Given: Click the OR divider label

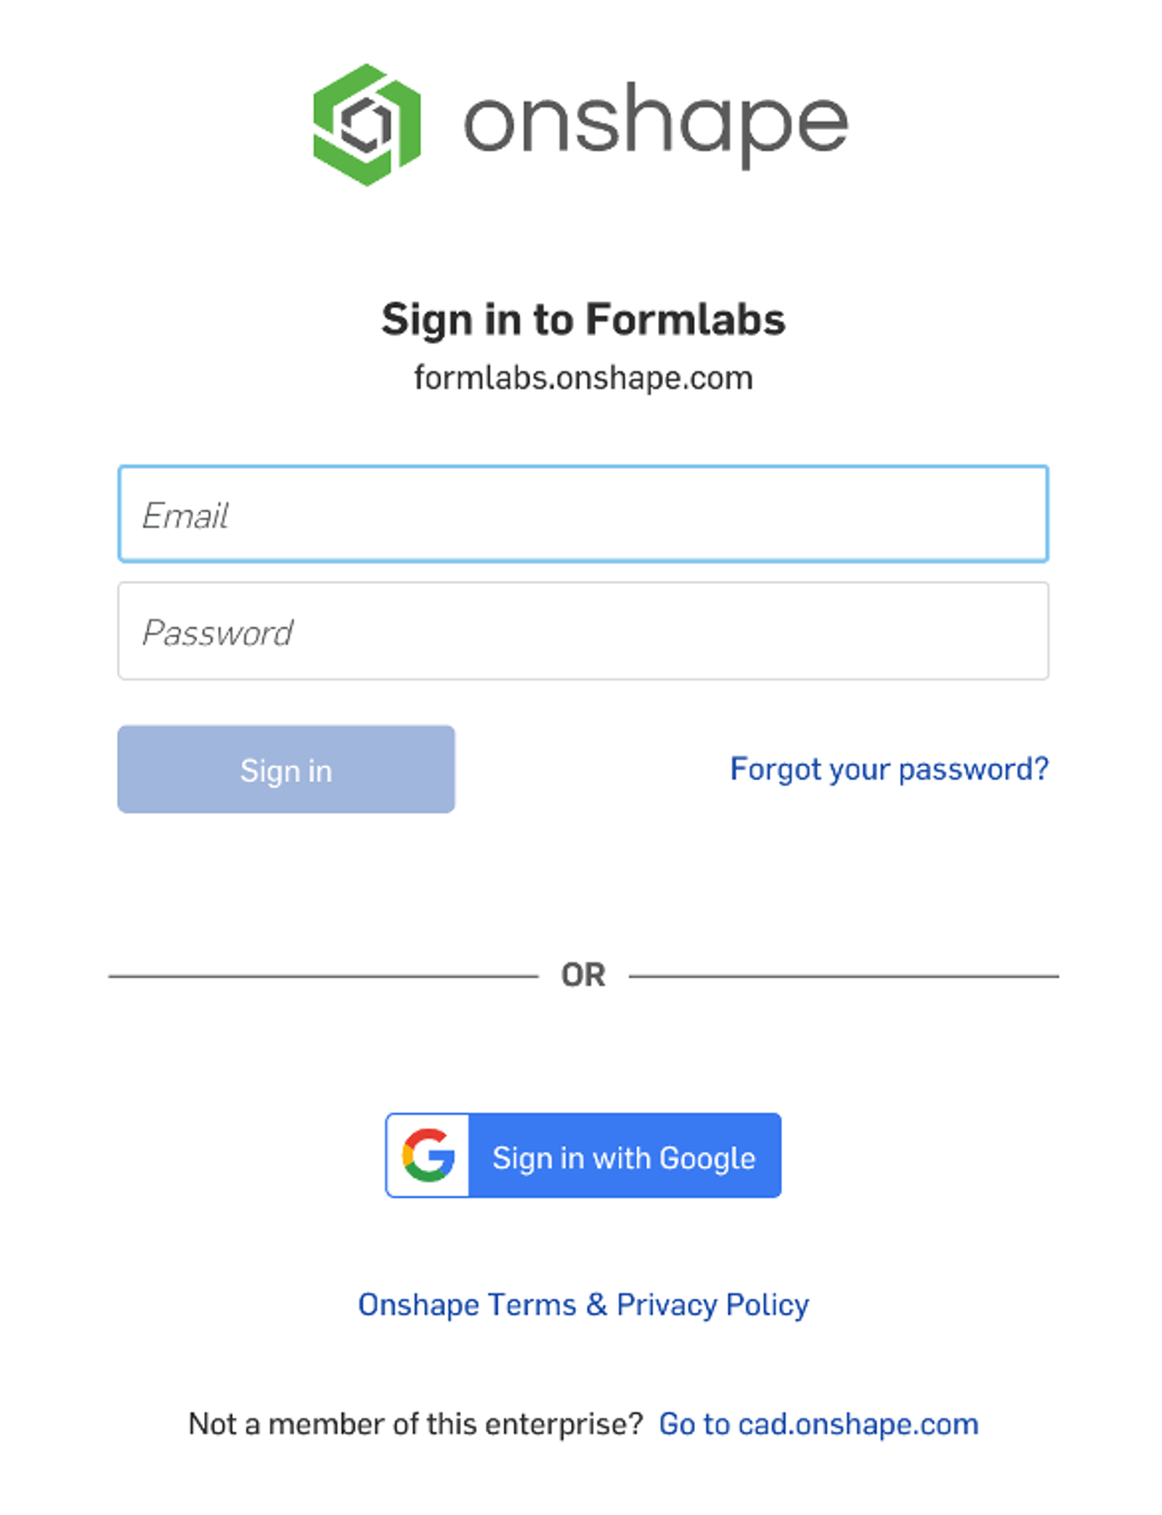Looking at the screenshot, I should (583, 975).
